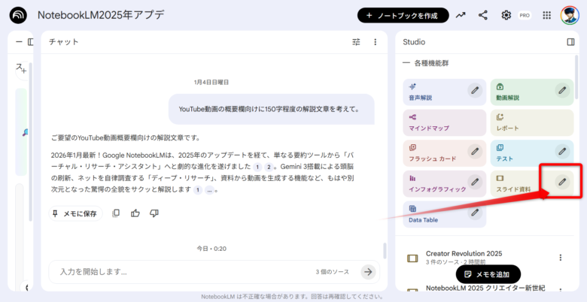Image resolution: width=587 pixels, height=302 pixels.
Task: Click pencil icon on スライド資料
Action: coord(561,181)
